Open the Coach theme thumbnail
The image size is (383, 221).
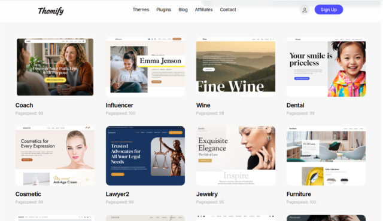55,67
